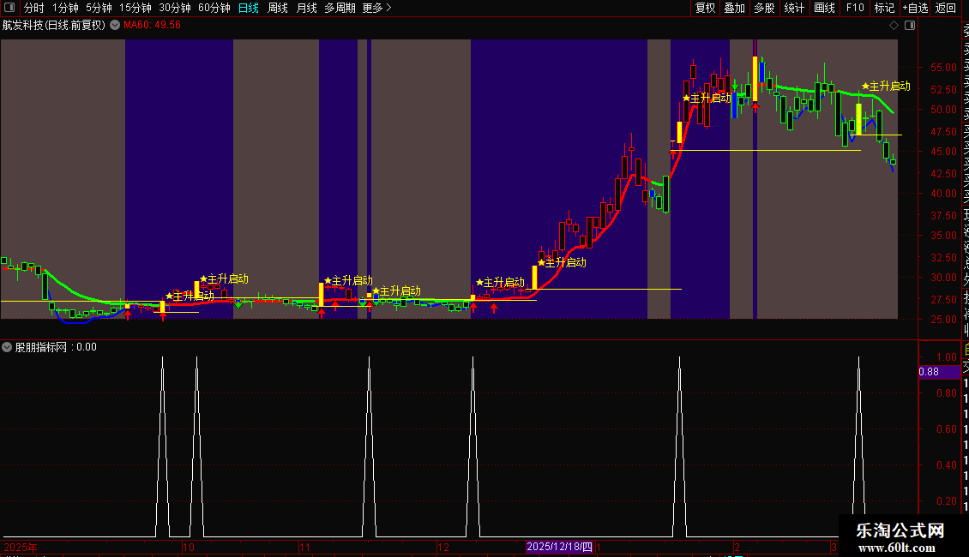Open the 多周期 multi-period view
This screenshot has height=557, width=969.
[x=340, y=8]
